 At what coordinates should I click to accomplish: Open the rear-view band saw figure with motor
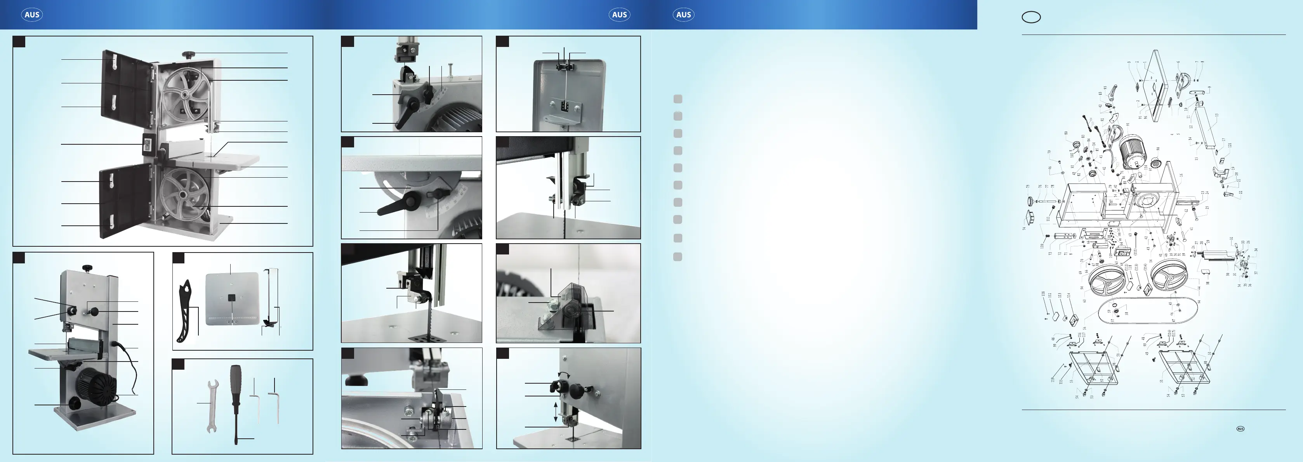pos(83,353)
